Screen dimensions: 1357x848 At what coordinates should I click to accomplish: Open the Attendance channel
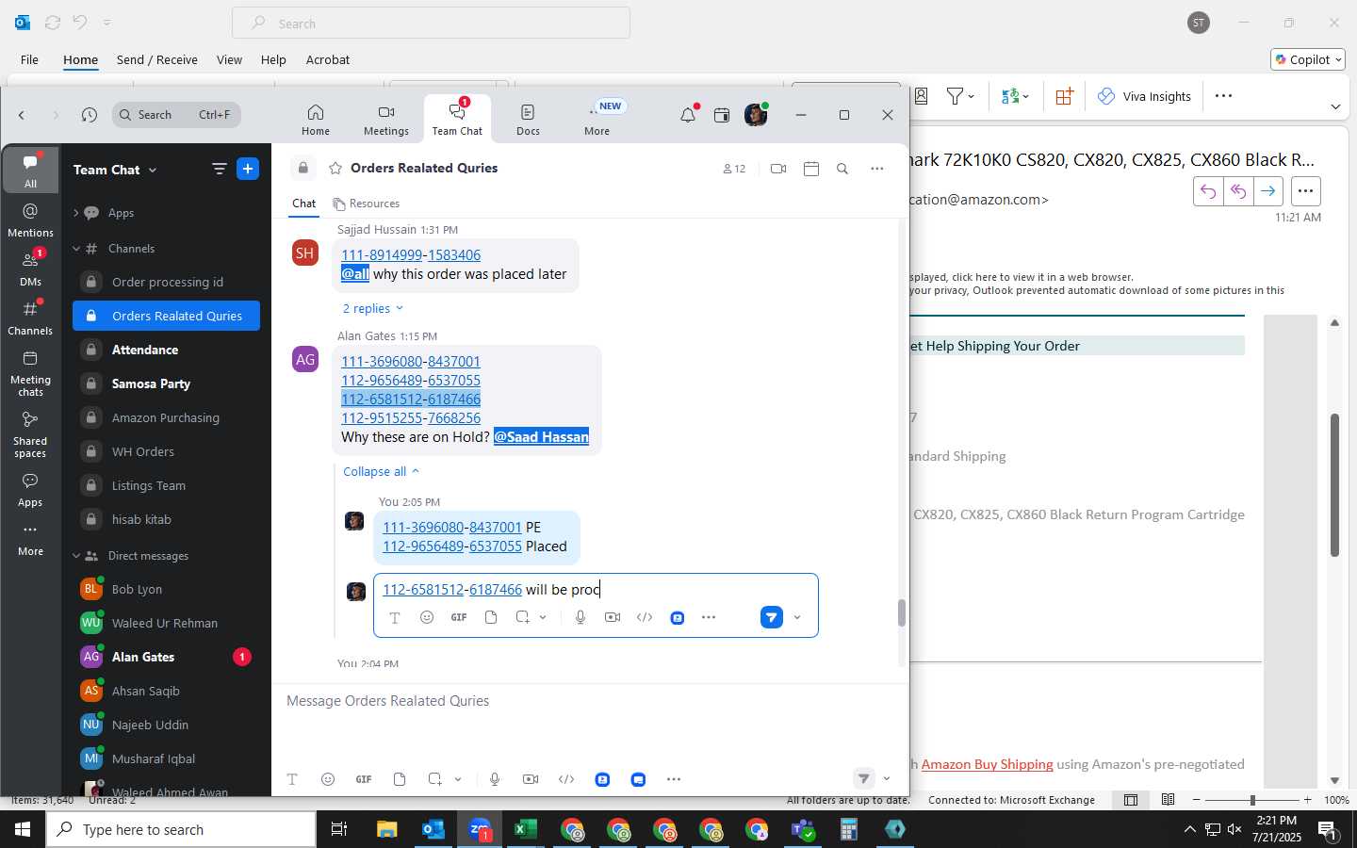[x=166, y=350]
